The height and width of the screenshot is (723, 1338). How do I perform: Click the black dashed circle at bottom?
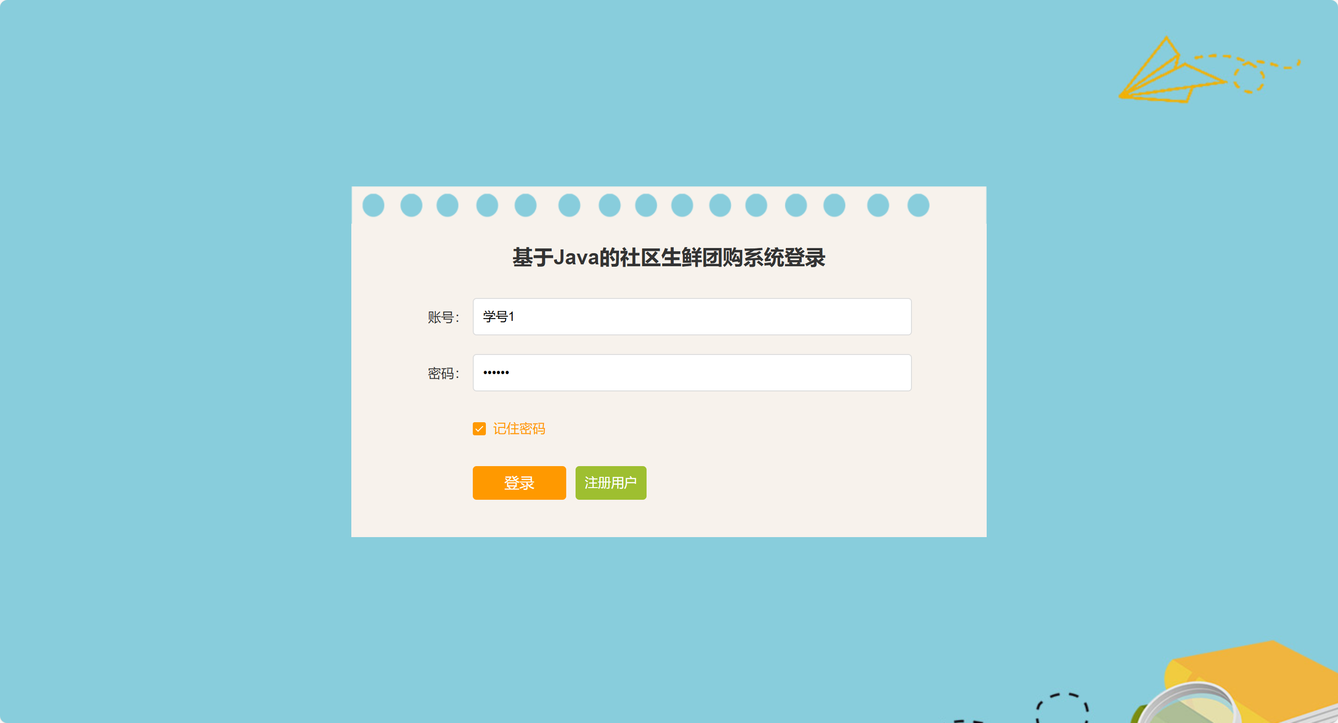coord(1062,708)
